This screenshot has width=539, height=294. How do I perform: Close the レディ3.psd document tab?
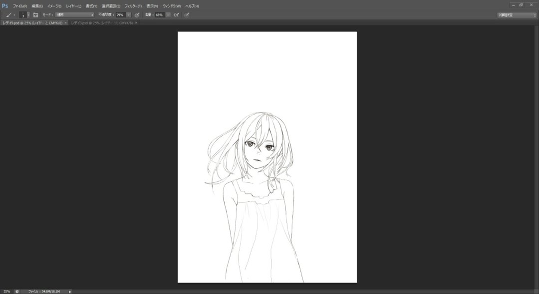[136, 22]
